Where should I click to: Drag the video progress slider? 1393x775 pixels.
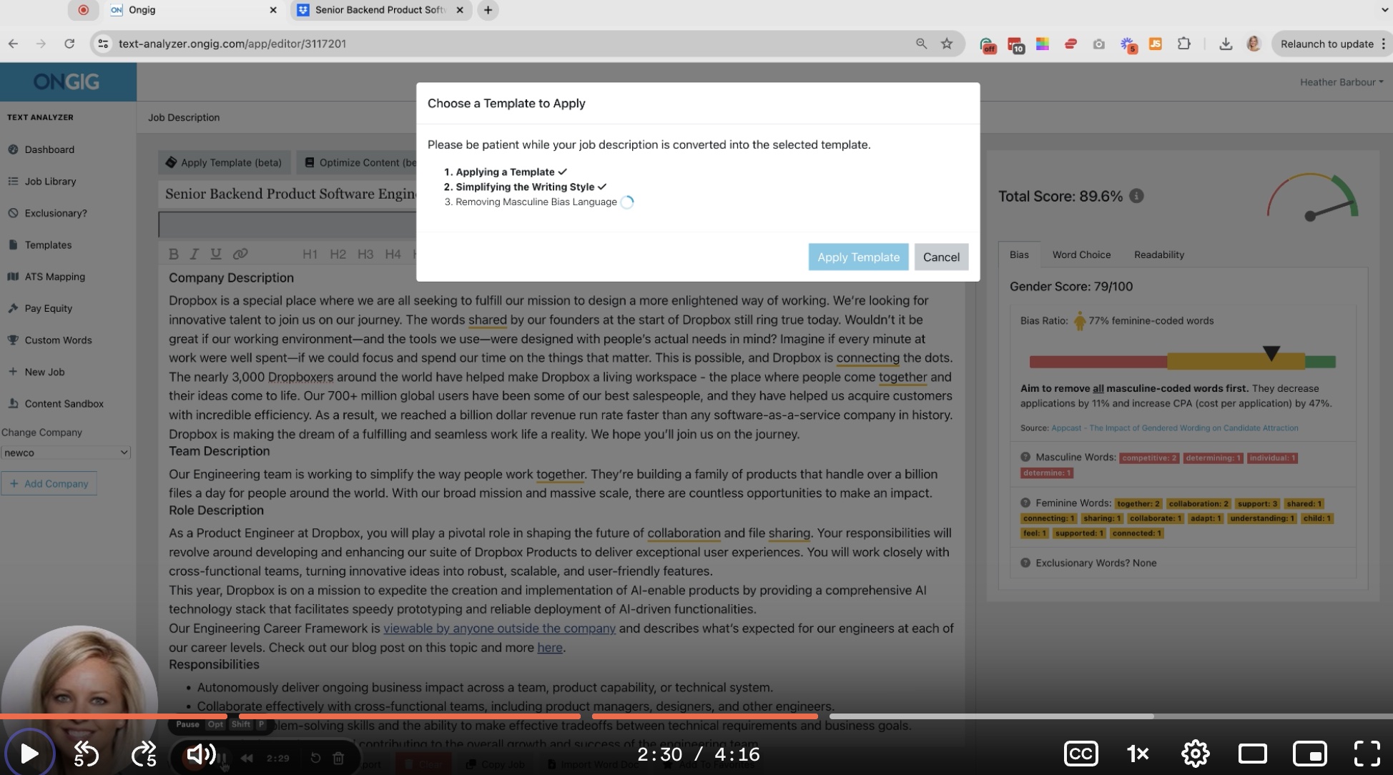pyautogui.click(x=816, y=715)
